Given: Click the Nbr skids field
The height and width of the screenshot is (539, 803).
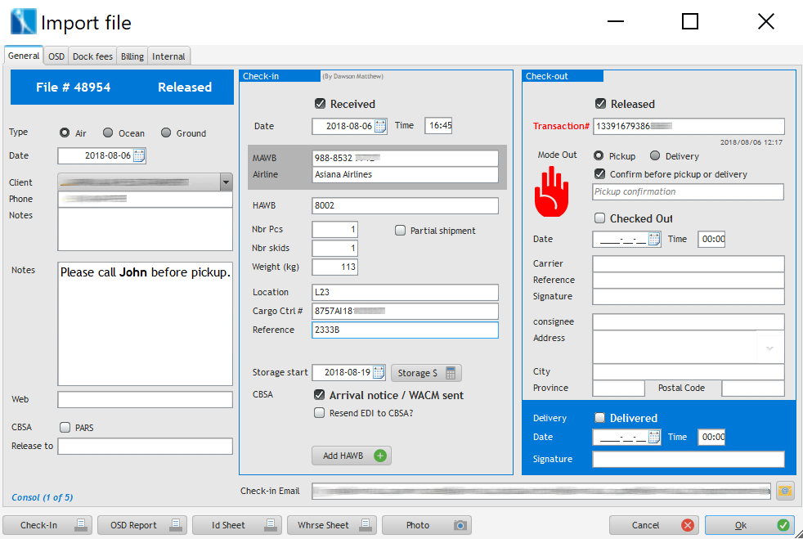Looking at the screenshot, I should tap(335, 249).
